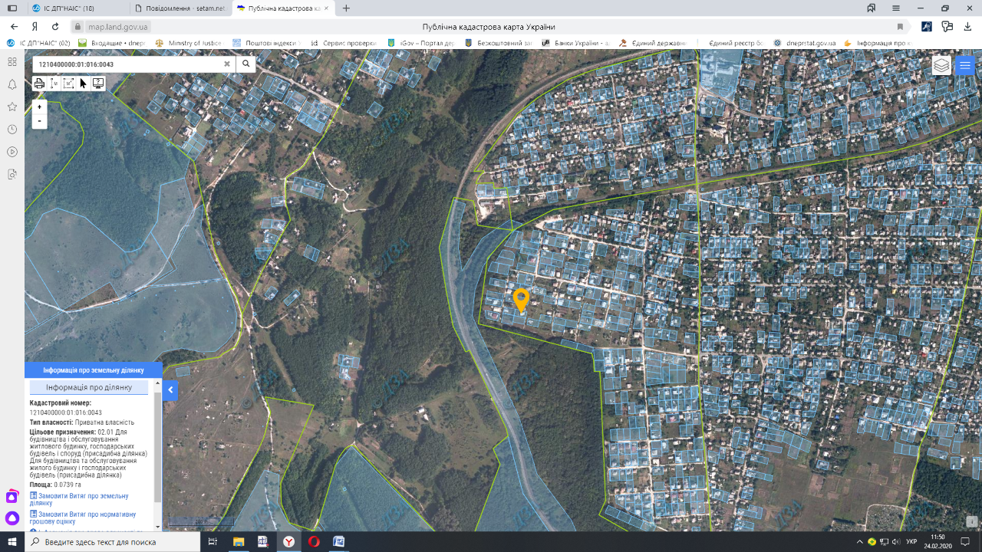The image size is (982, 552).
Task: Select the area measurement tool
Action: tap(68, 84)
